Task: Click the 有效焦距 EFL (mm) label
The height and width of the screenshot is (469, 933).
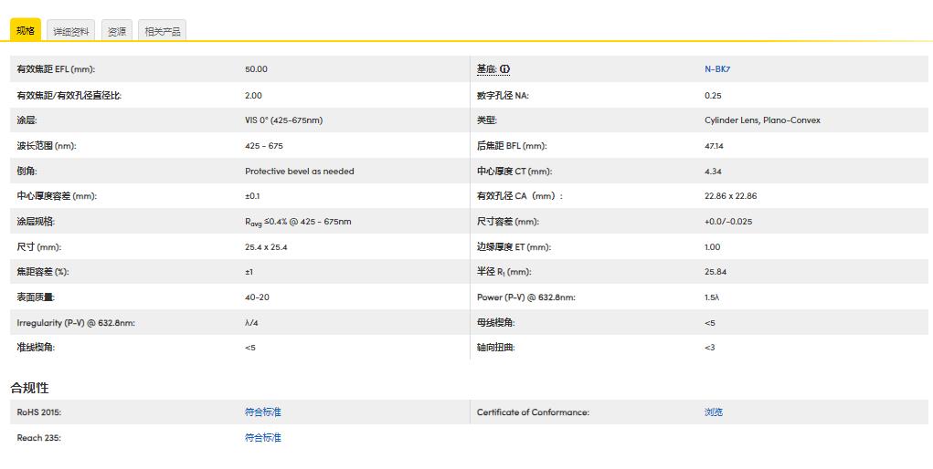Action: pos(56,69)
